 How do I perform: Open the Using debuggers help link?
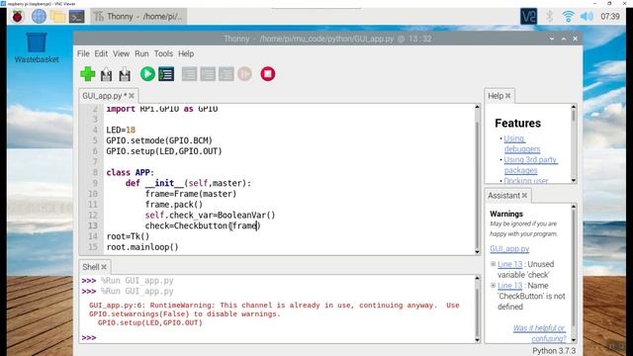[x=522, y=143]
